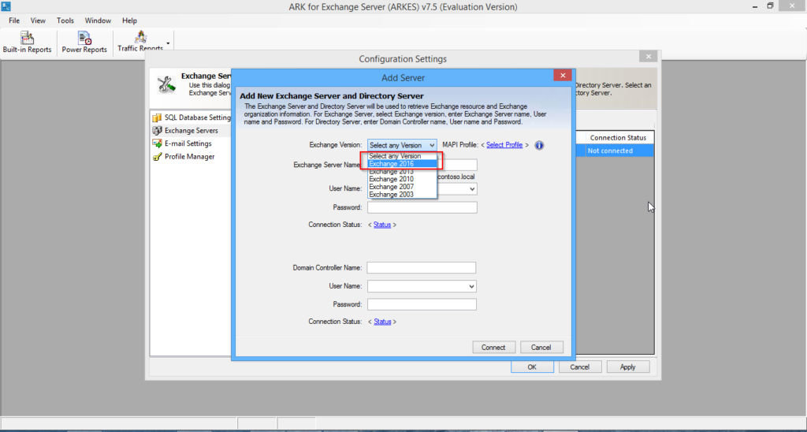Close the Configuration Settings window

(649, 57)
